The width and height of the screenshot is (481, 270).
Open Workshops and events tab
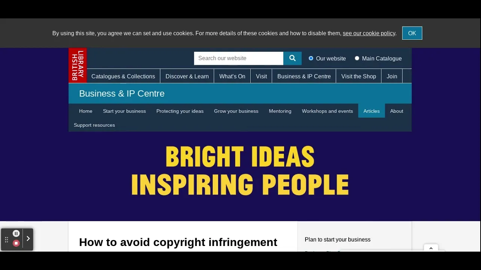(327, 111)
